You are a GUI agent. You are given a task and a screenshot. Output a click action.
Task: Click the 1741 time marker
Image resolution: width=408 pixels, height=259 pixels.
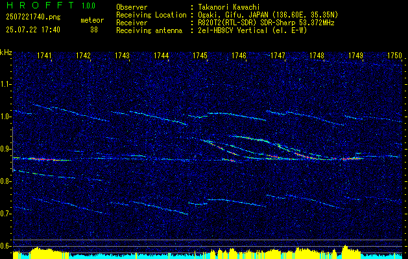point(44,56)
